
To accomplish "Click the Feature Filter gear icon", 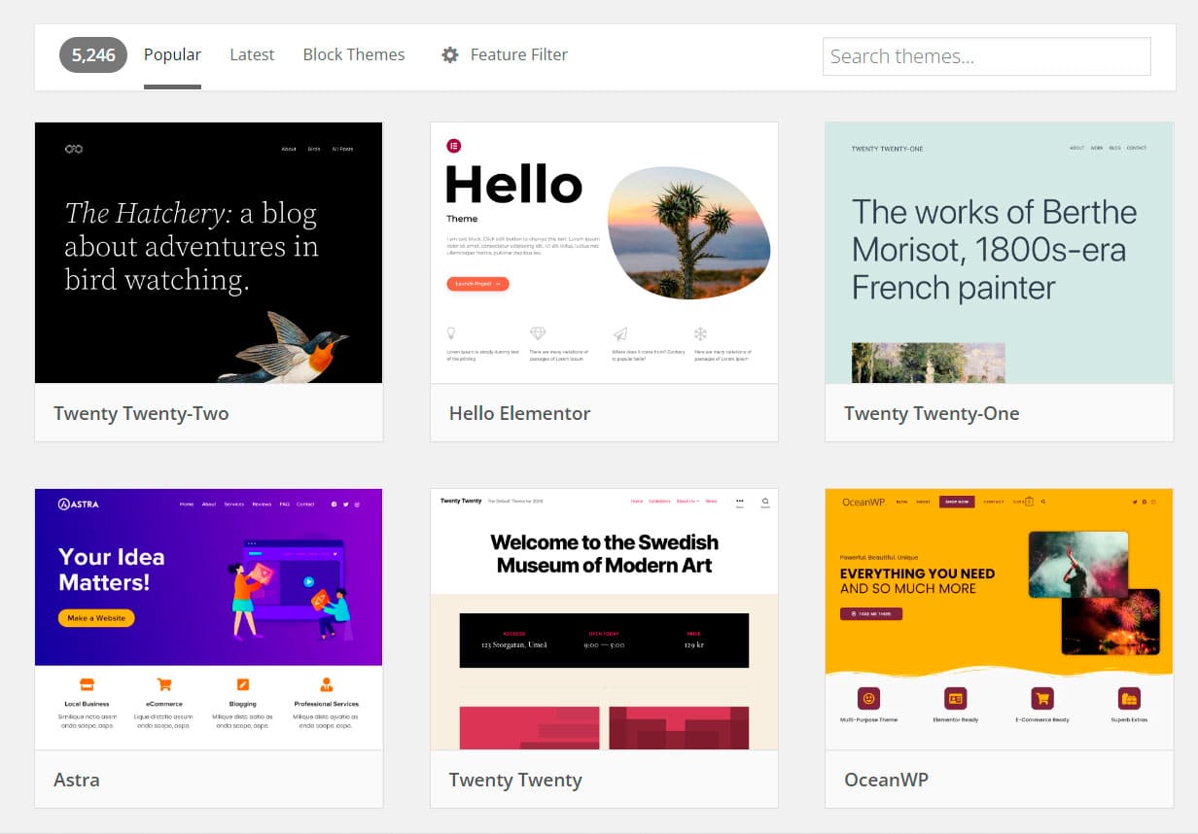I will 450,55.
